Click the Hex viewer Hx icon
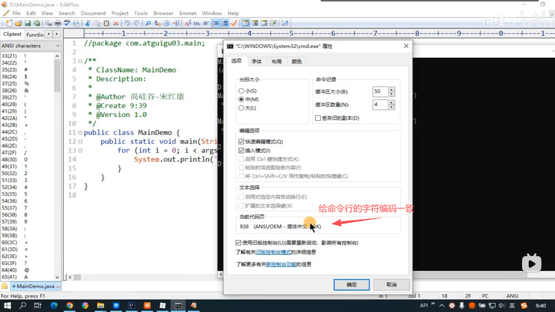 [197, 23]
